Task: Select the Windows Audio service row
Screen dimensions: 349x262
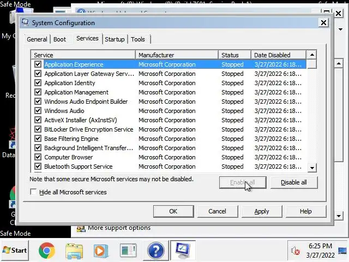Action: point(169,111)
